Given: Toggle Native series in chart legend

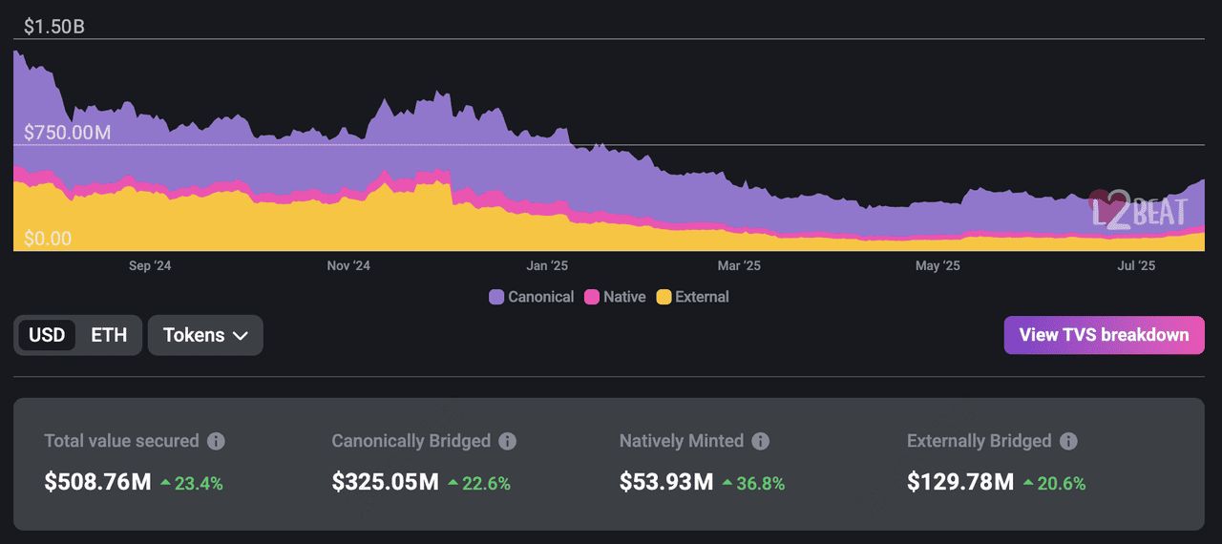Looking at the screenshot, I should tap(615, 297).
